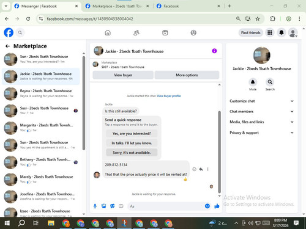Reply to Jackie's message with arrow icon
The width and height of the screenshot is (306, 229).
[201, 169]
